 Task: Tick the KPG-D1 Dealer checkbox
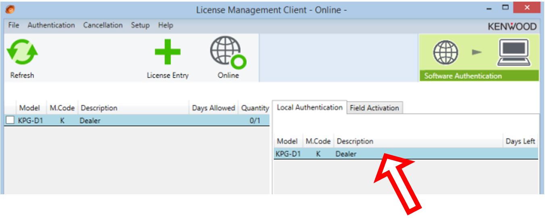(10, 120)
